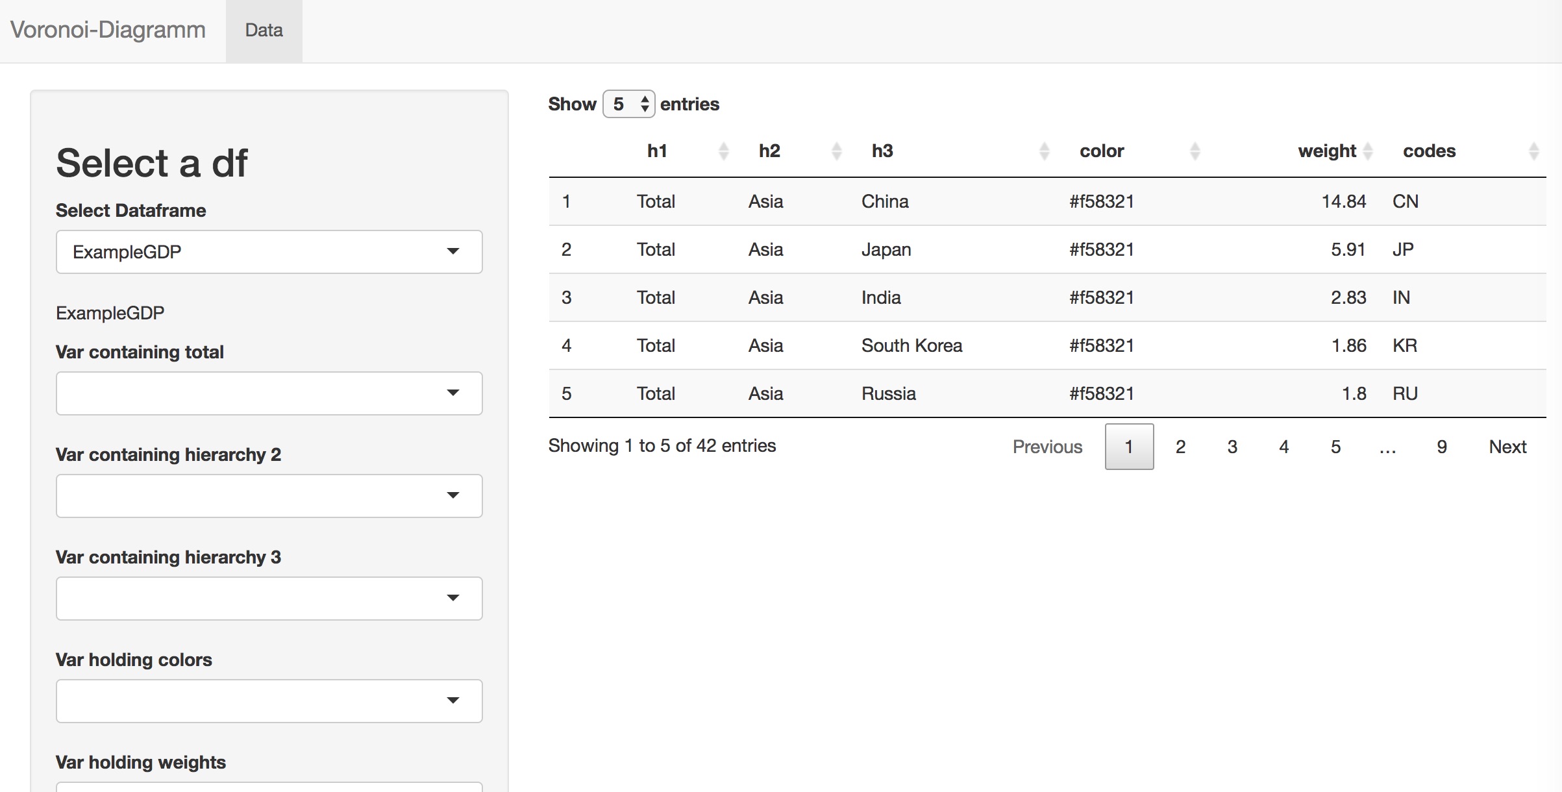
Task: Sort table by color column arrows
Action: click(1195, 151)
